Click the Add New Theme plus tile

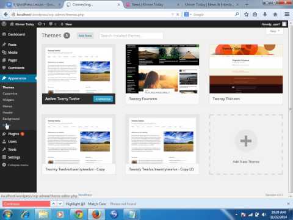(246, 144)
